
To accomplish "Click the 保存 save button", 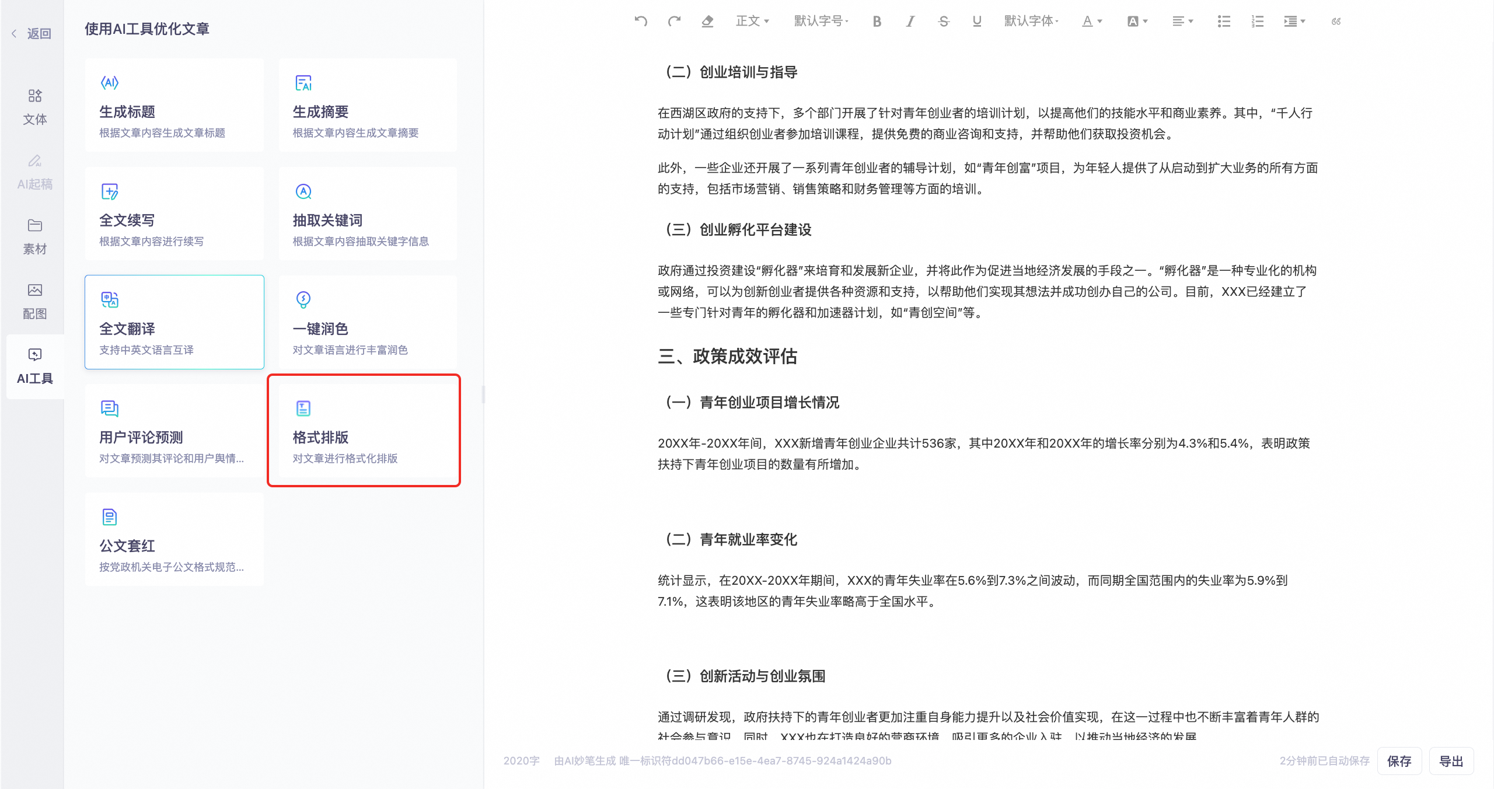I will [1399, 761].
